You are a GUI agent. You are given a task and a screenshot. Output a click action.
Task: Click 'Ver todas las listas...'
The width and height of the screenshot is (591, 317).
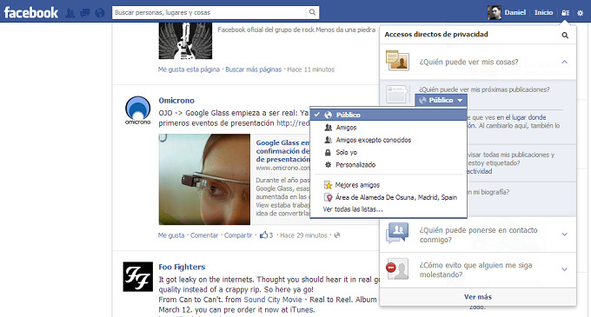point(353,209)
